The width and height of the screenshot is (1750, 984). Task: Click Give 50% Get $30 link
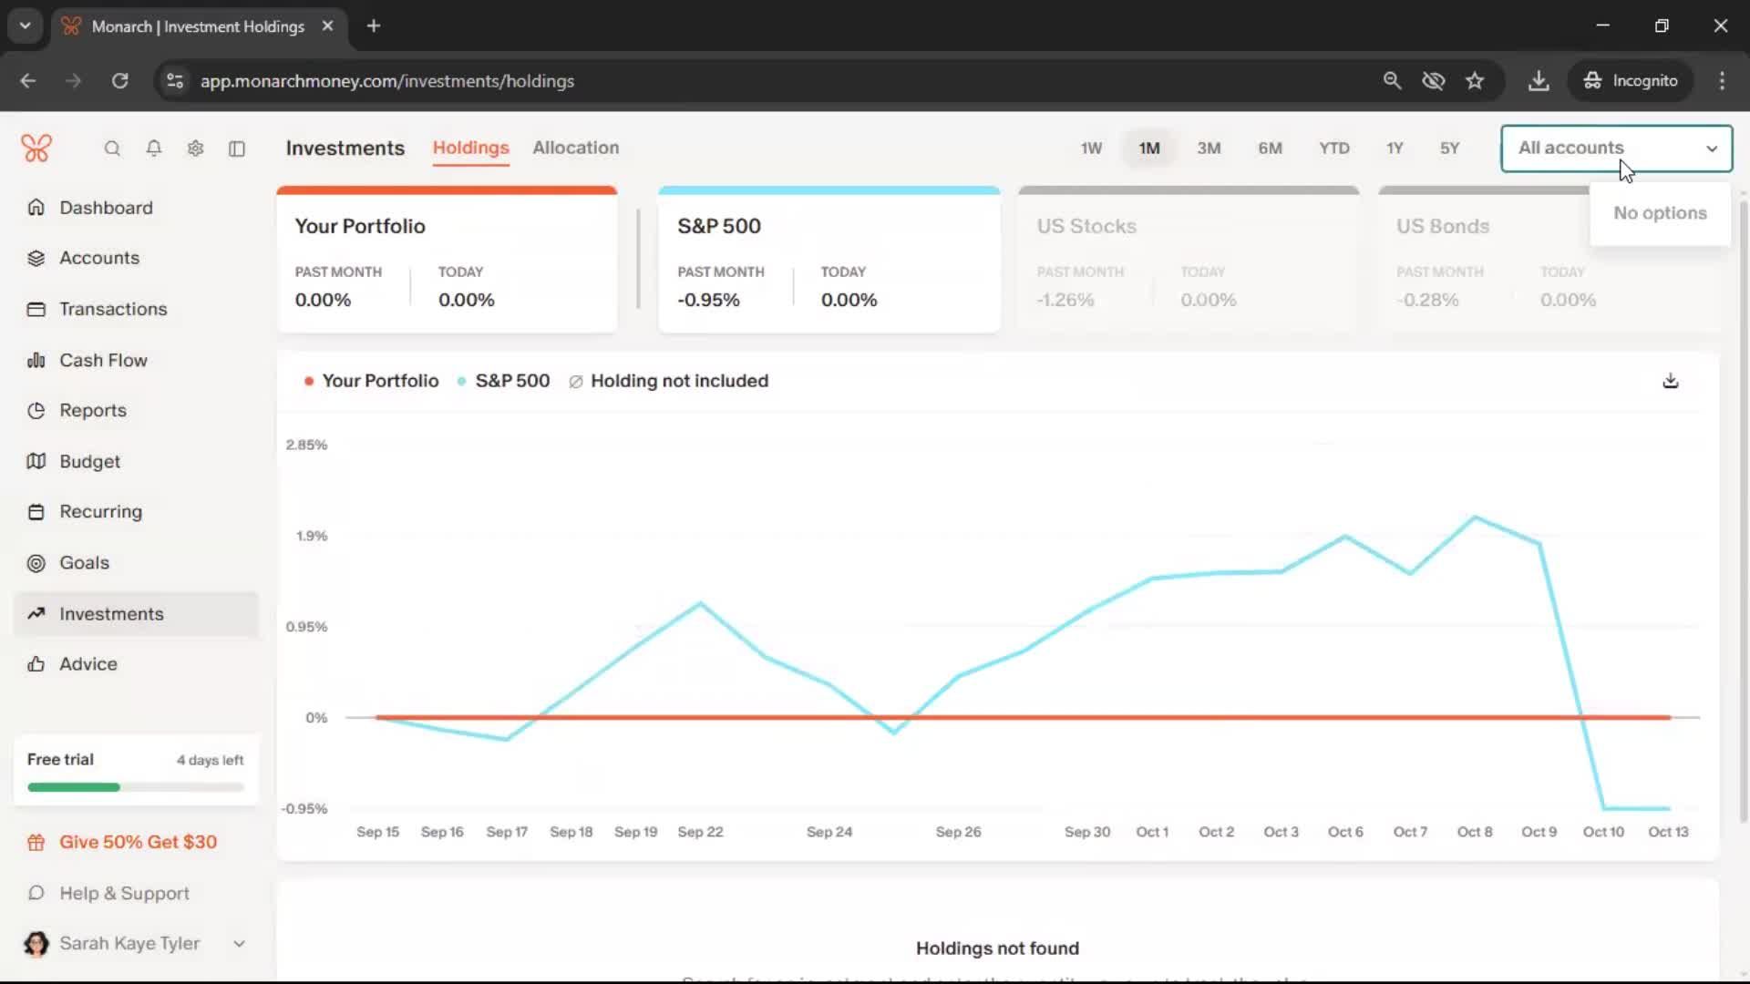(x=138, y=842)
